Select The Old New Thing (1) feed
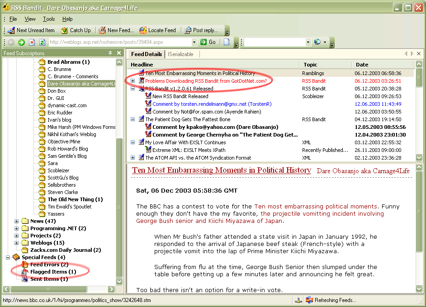 tap(75, 199)
